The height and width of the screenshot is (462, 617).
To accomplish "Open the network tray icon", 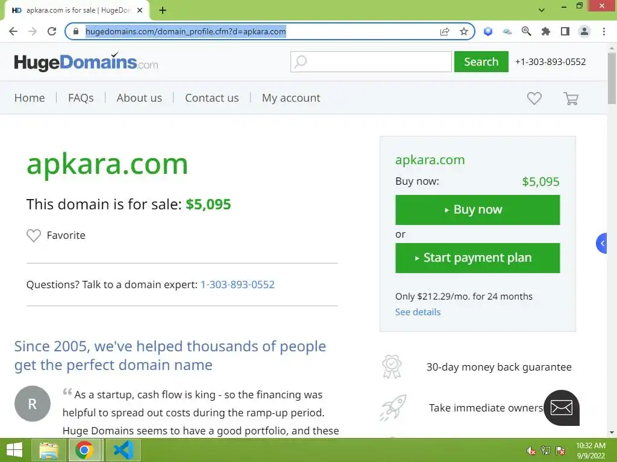I will click(546, 451).
